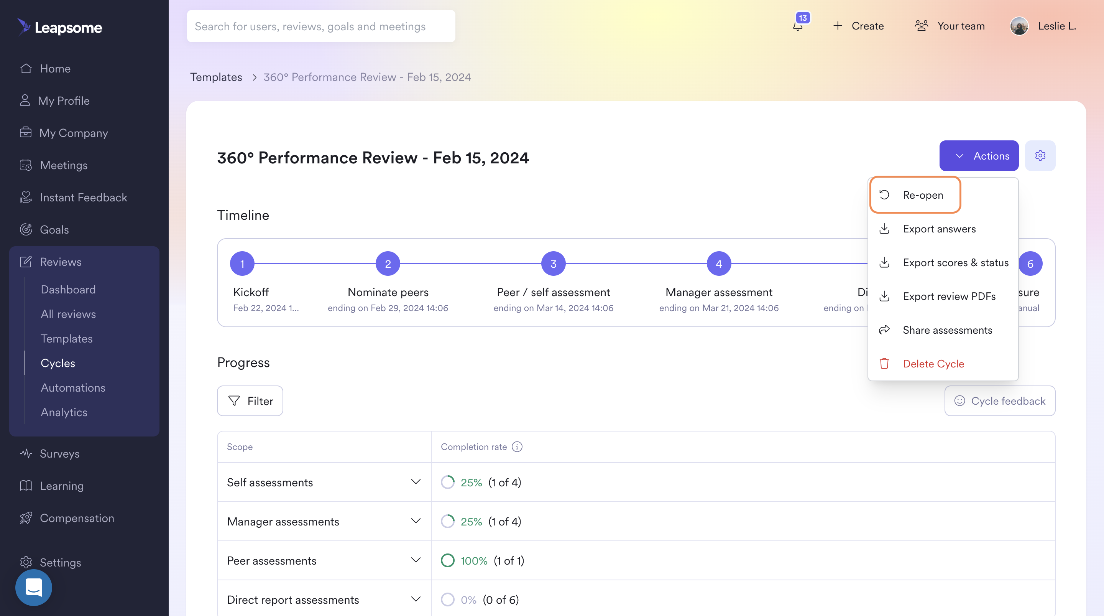1104x616 pixels.
Task: Click the Delete Cycle trash icon
Action: click(884, 363)
